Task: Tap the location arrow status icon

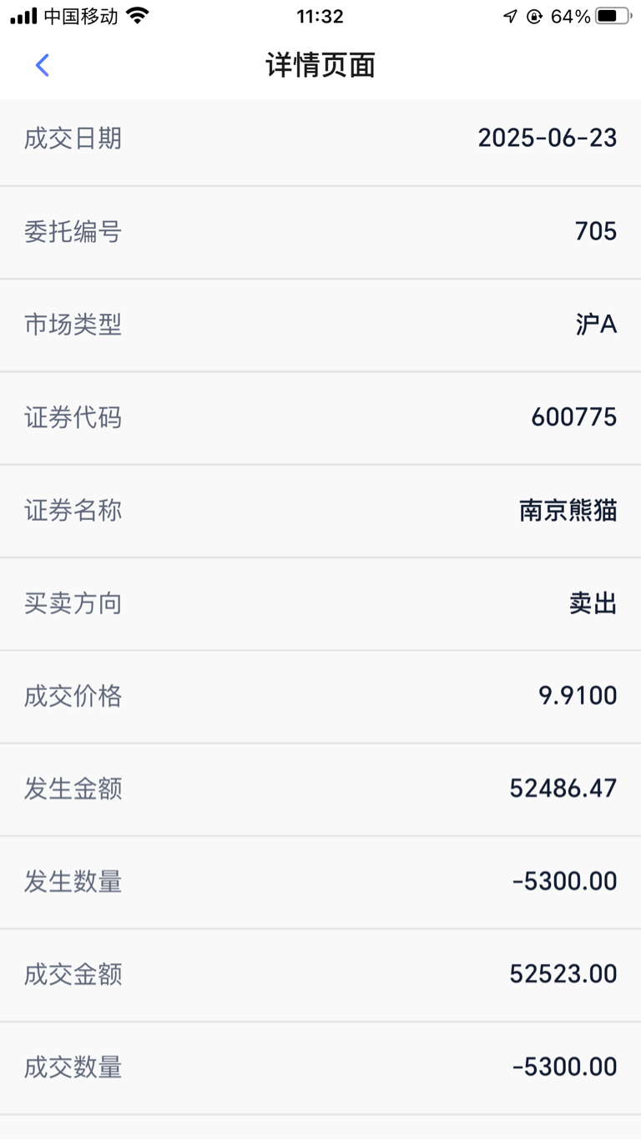Action: coord(510,16)
